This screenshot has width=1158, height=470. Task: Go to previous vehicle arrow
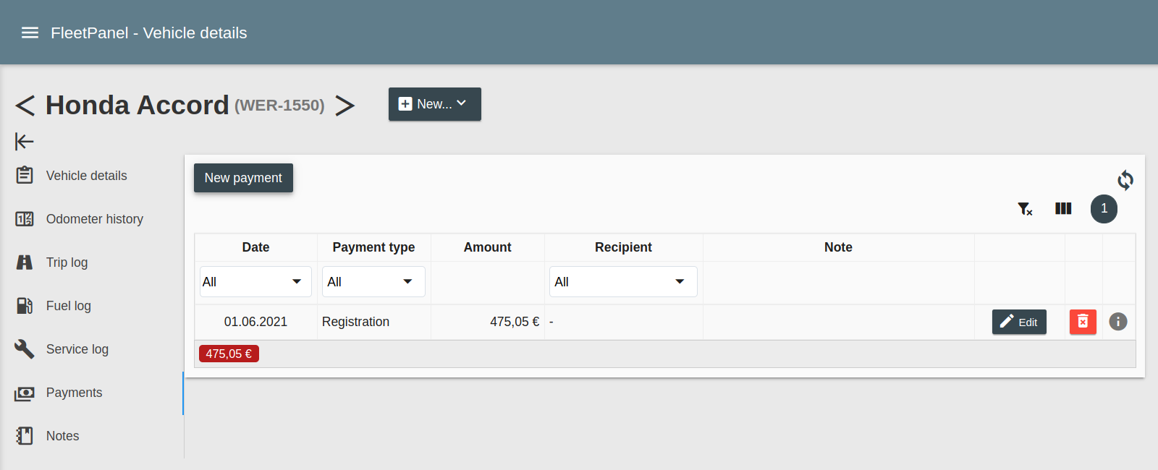coord(25,106)
